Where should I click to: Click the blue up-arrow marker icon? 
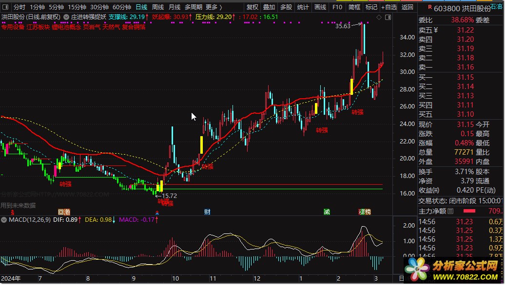click(x=157, y=213)
